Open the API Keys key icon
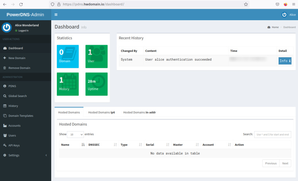The height and width of the screenshot is (181, 298). click(5, 145)
